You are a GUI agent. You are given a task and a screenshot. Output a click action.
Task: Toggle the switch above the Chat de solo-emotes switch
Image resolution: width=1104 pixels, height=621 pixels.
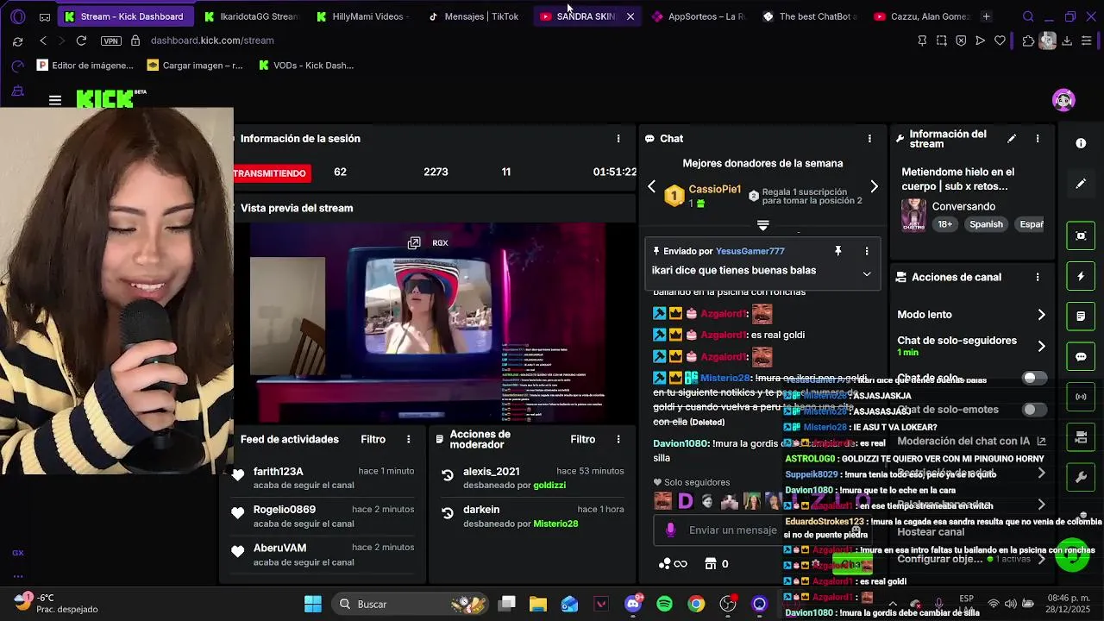(1033, 378)
